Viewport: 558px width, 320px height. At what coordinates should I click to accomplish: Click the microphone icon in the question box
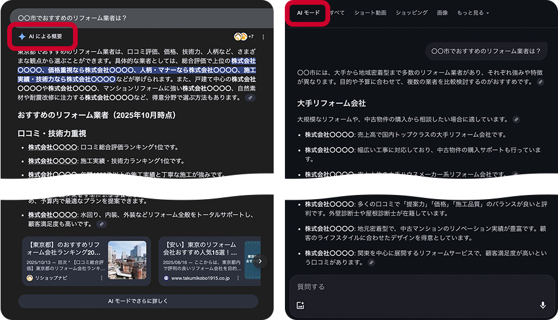(x=542, y=305)
